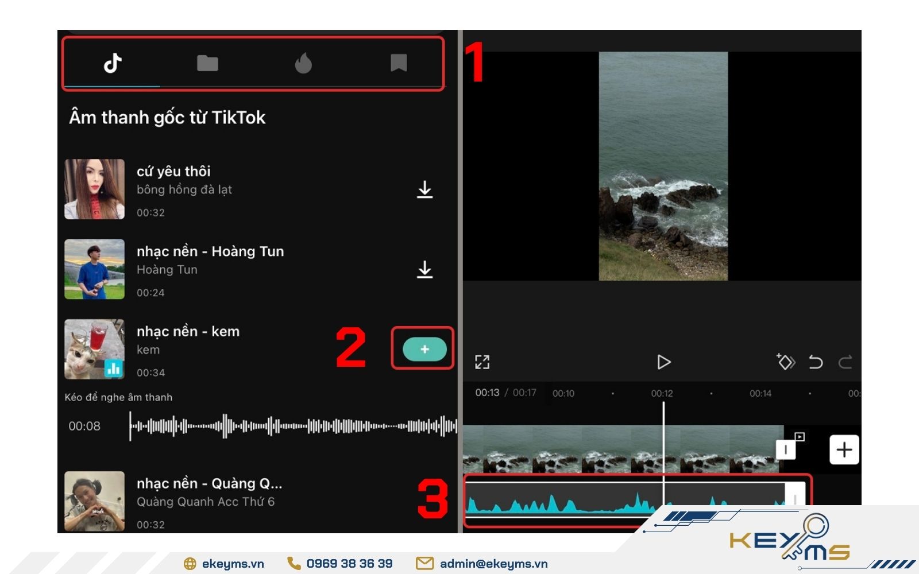Viewport: 919px width, 574px height.
Task: Add "nhạc nền - kem" with plus button
Action: tap(424, 349)
